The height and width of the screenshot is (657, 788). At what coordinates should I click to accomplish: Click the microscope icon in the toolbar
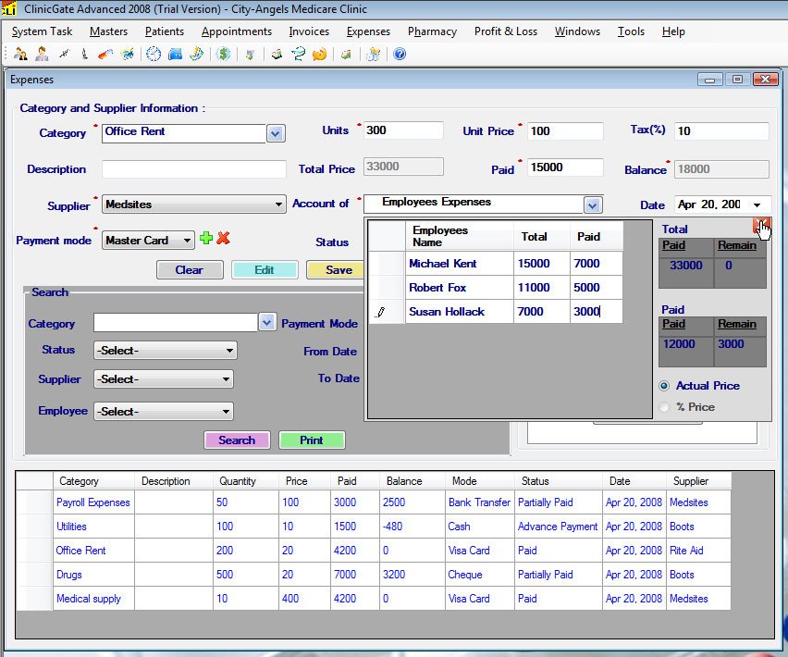click(x=84, y=54)
